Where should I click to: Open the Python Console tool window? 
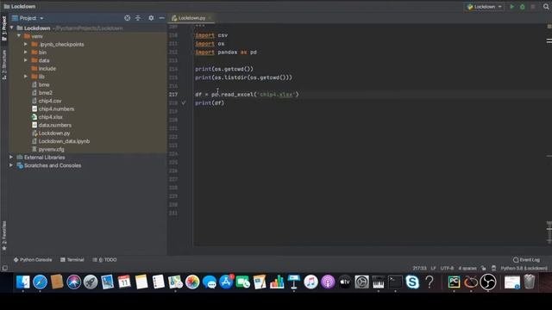tap(33, 260)
